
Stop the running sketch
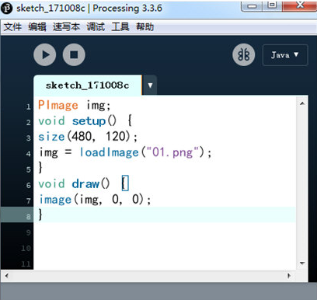tap(74, 54)
